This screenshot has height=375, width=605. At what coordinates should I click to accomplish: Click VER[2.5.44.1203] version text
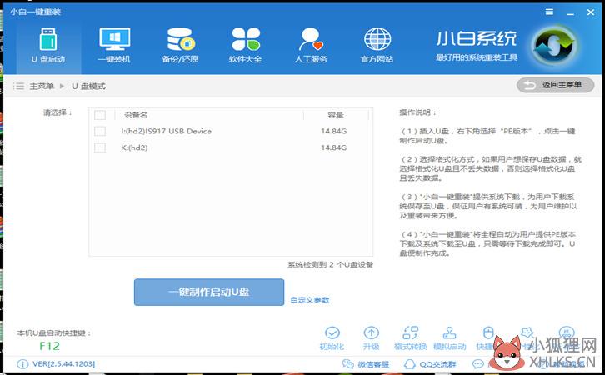pyautogui.click(x=63, y=364)
